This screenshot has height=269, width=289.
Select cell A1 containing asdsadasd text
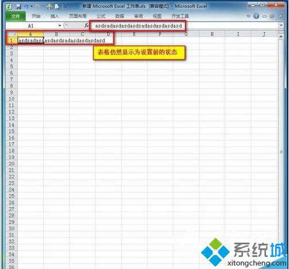(30, 41)
